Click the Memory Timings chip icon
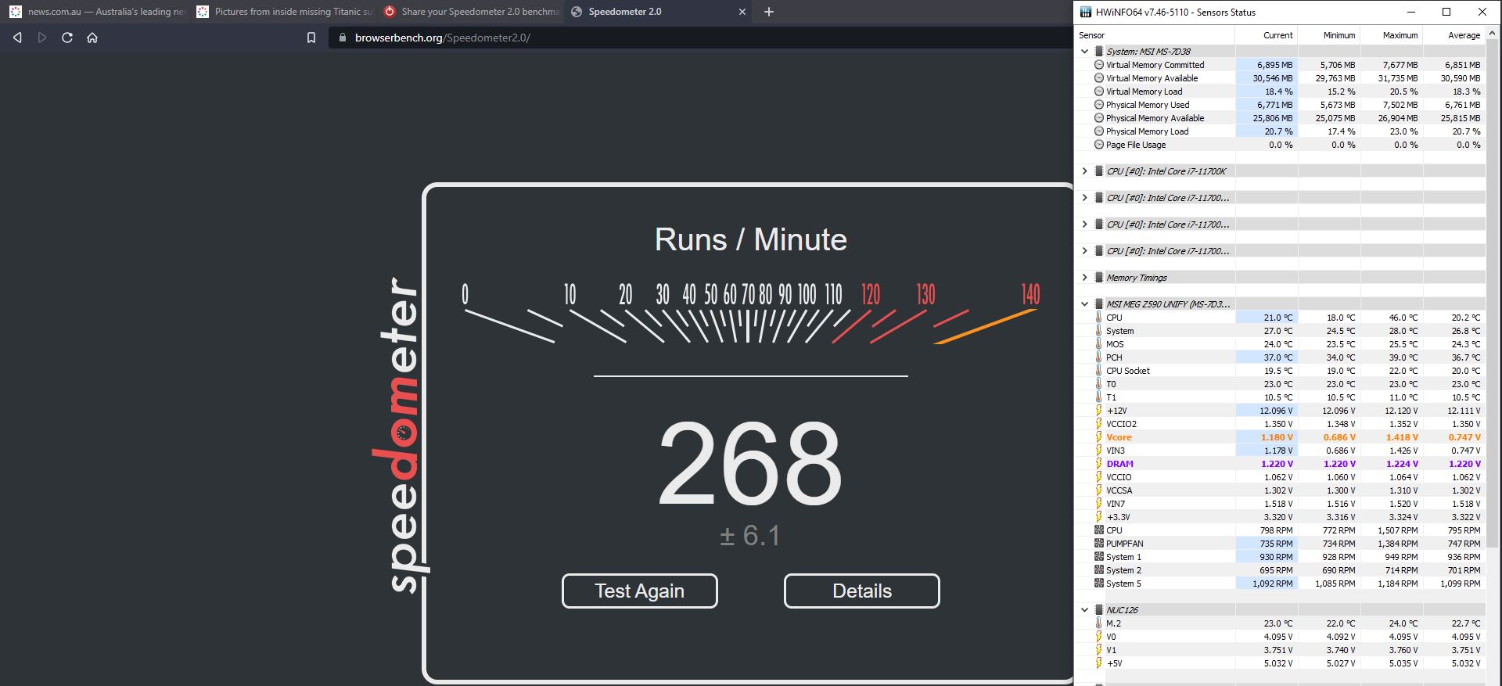This screenshot has height=686, width=1502. pos(1099,278)
